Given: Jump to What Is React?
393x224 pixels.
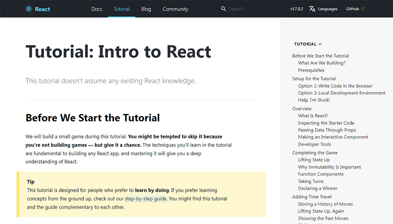Looking at the screenshot, I should [313, 116].
